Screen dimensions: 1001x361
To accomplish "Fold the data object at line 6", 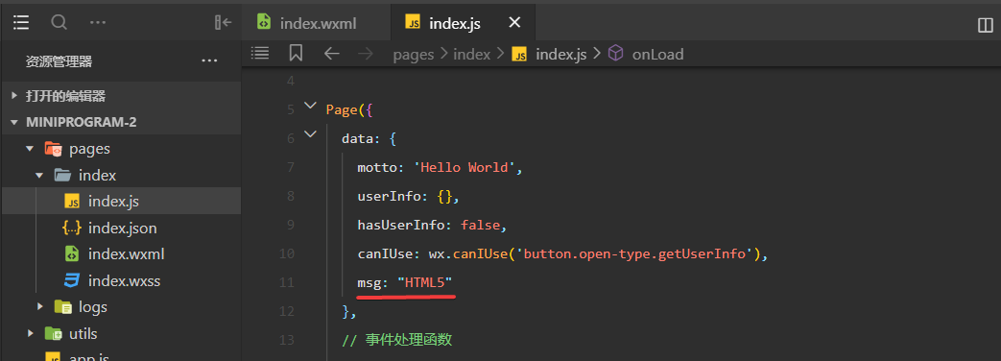I will tap(310, 134).
